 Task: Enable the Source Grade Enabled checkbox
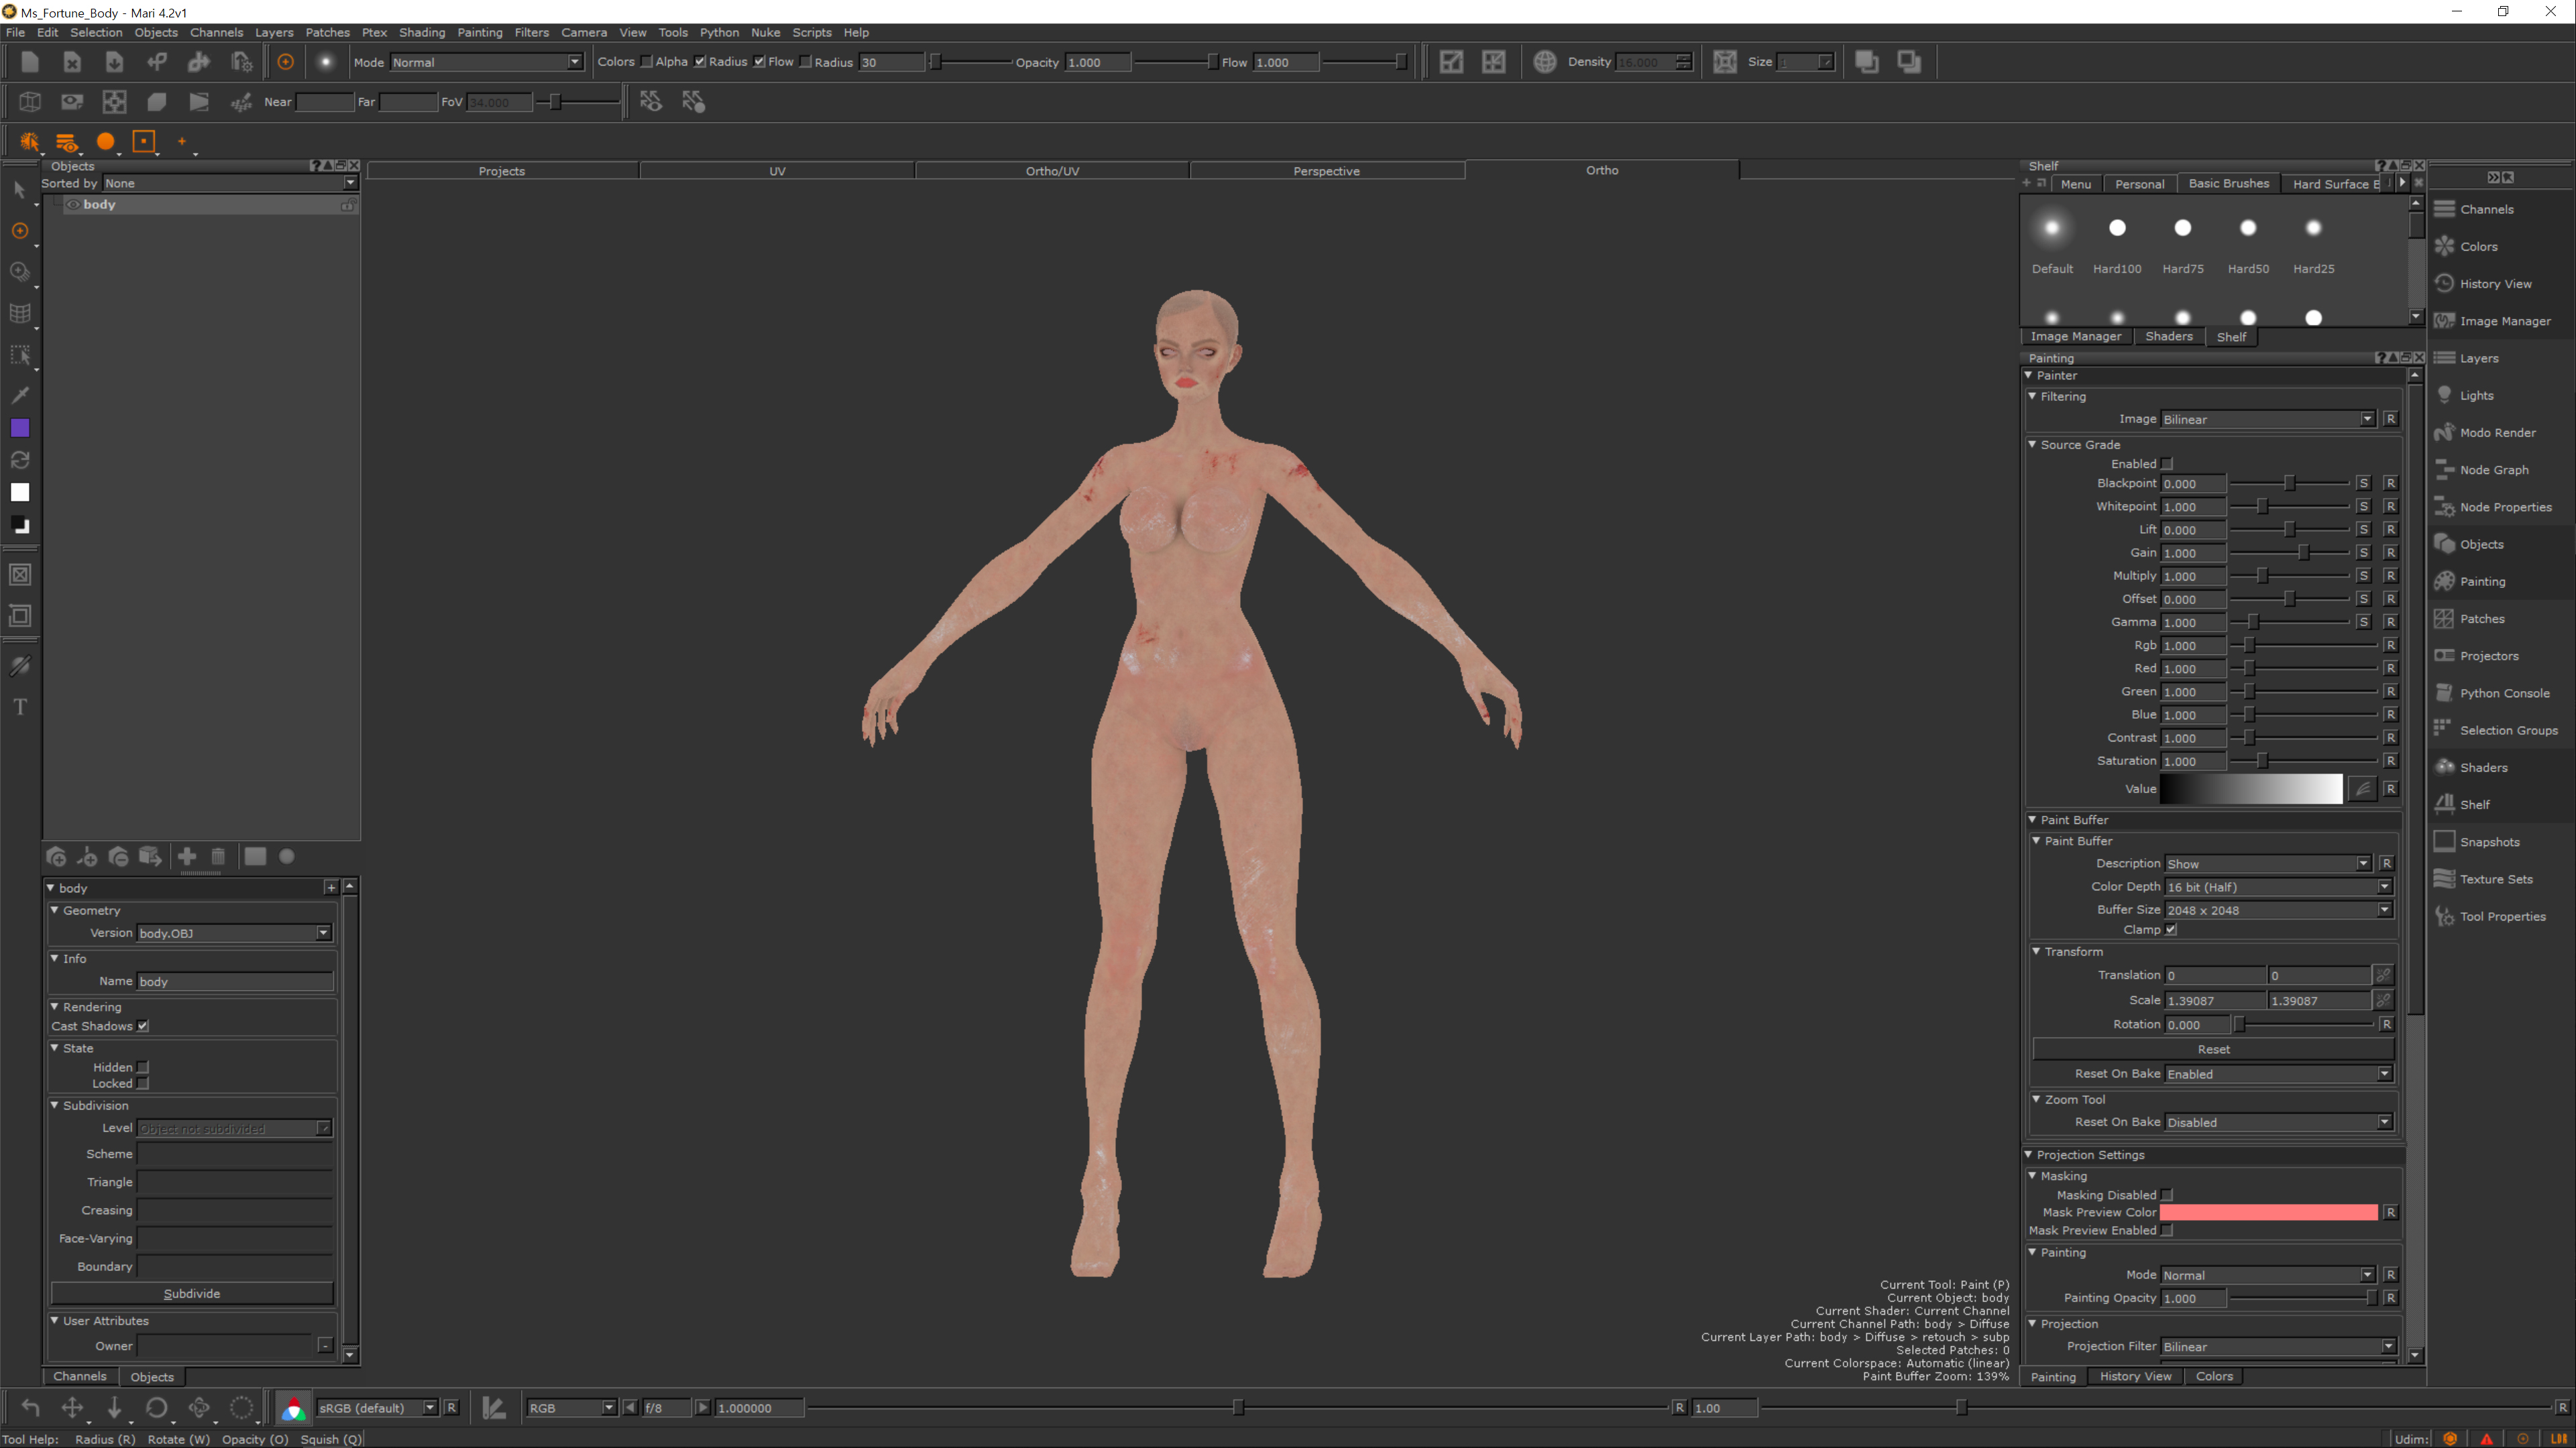[2167, 464]
